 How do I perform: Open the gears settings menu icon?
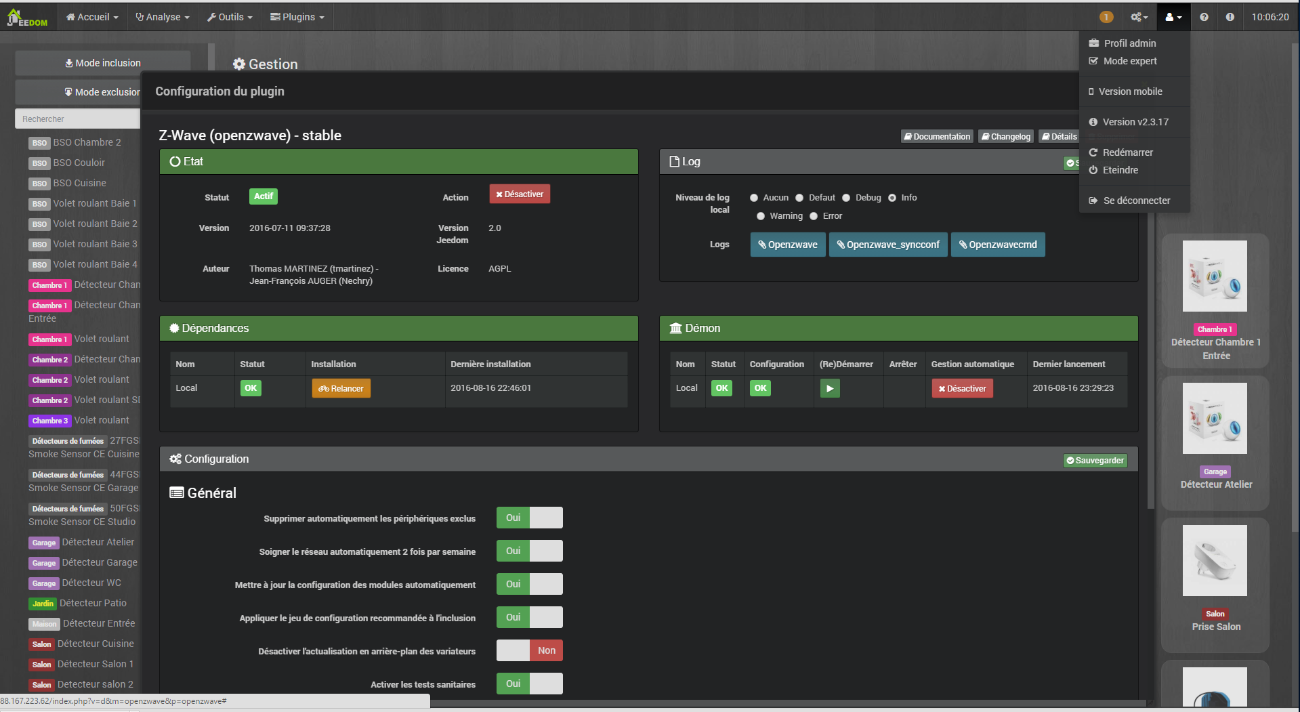tap(1139, 17)
